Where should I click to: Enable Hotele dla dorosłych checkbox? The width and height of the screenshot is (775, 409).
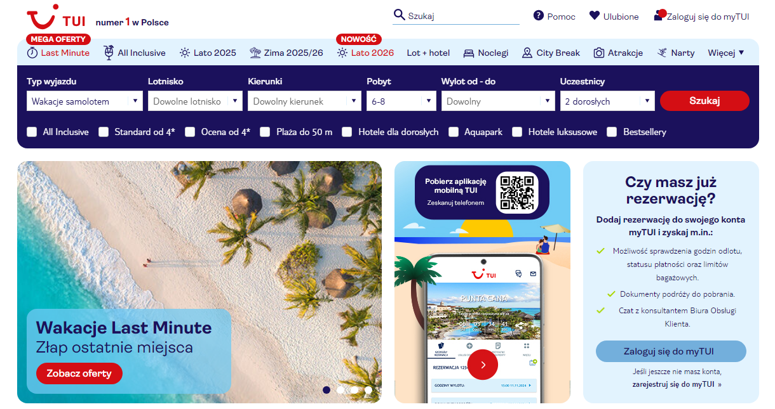(x=347, y=132)
